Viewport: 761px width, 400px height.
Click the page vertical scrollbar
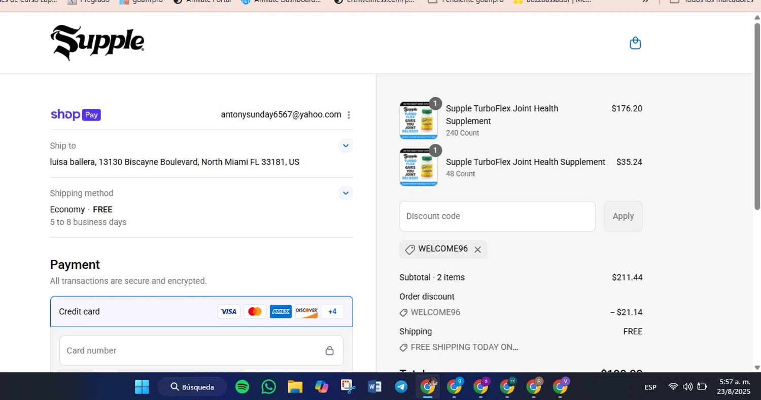point(757,115)
